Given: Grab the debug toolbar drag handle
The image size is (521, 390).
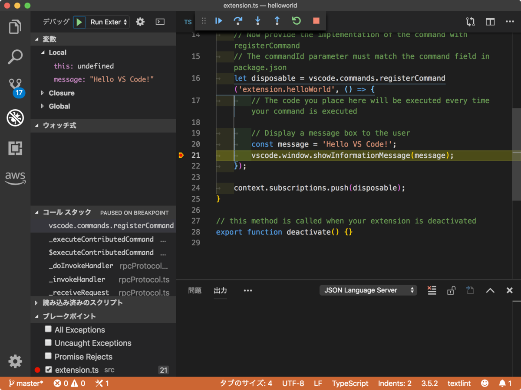Looking at the screenshot, I should click(204, 21).
